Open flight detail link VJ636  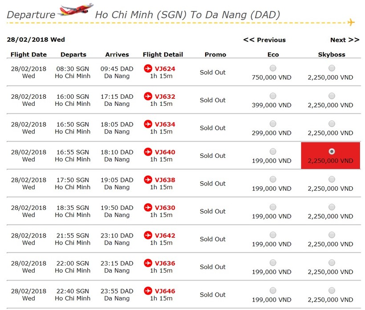coord(165,263)
